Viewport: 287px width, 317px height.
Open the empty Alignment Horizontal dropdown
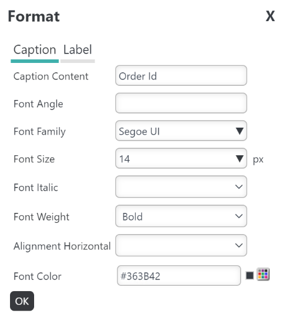[181, 245]
